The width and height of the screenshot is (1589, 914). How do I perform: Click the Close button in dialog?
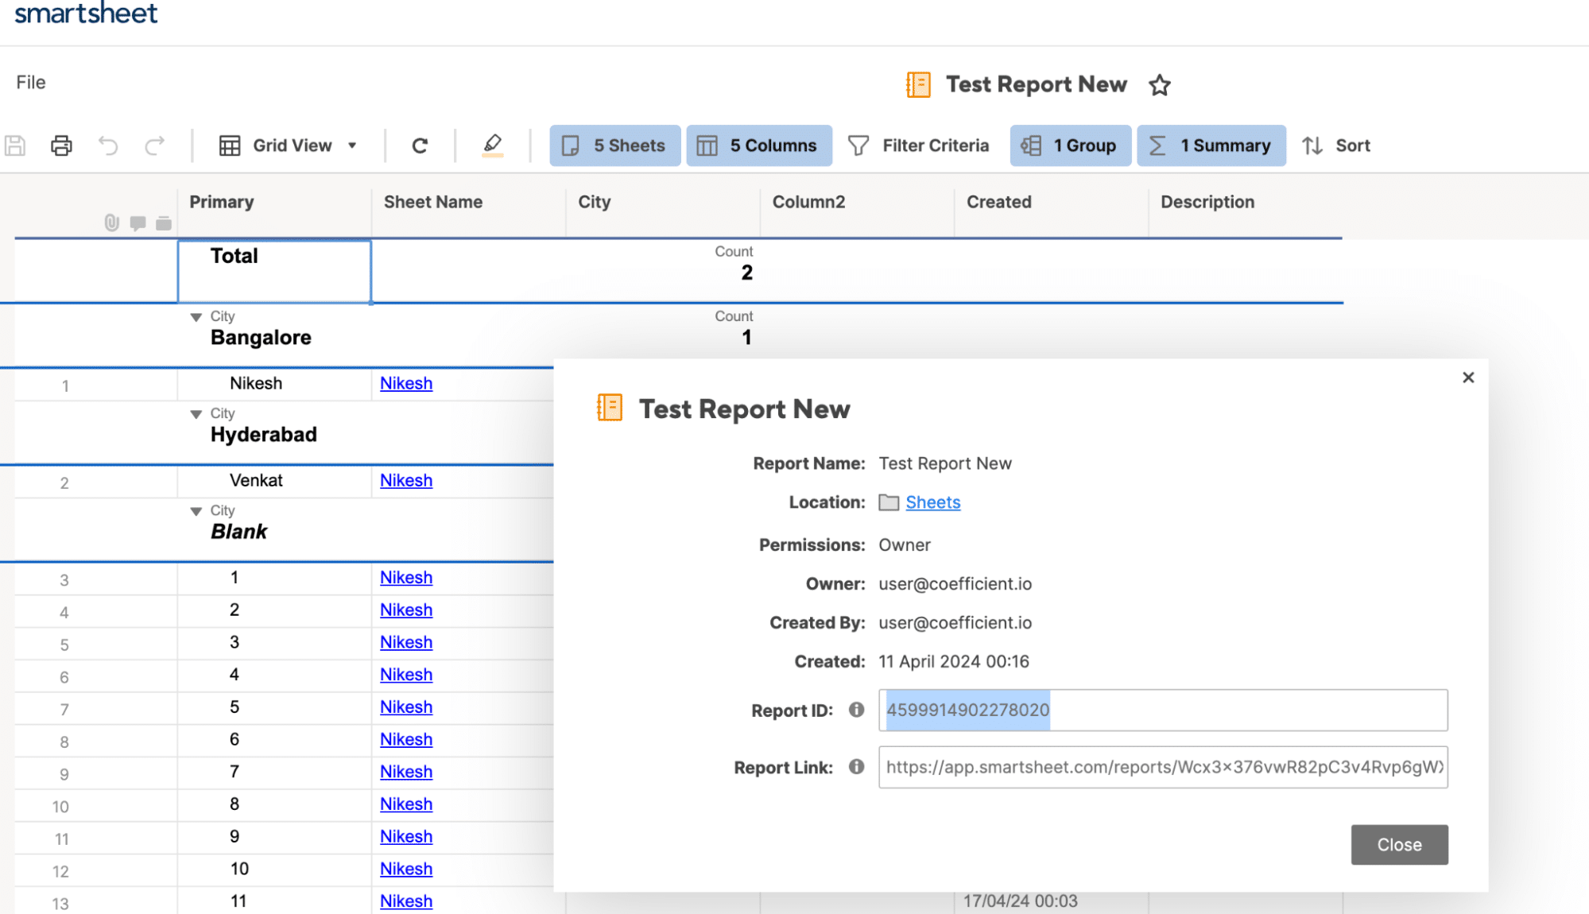1399,845
